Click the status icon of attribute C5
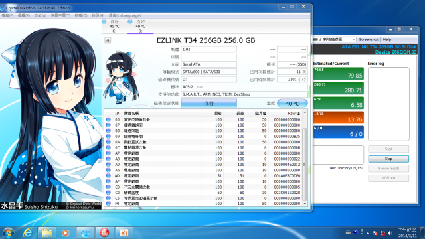Viewport: 425px width, 239px height. point(108,198)
